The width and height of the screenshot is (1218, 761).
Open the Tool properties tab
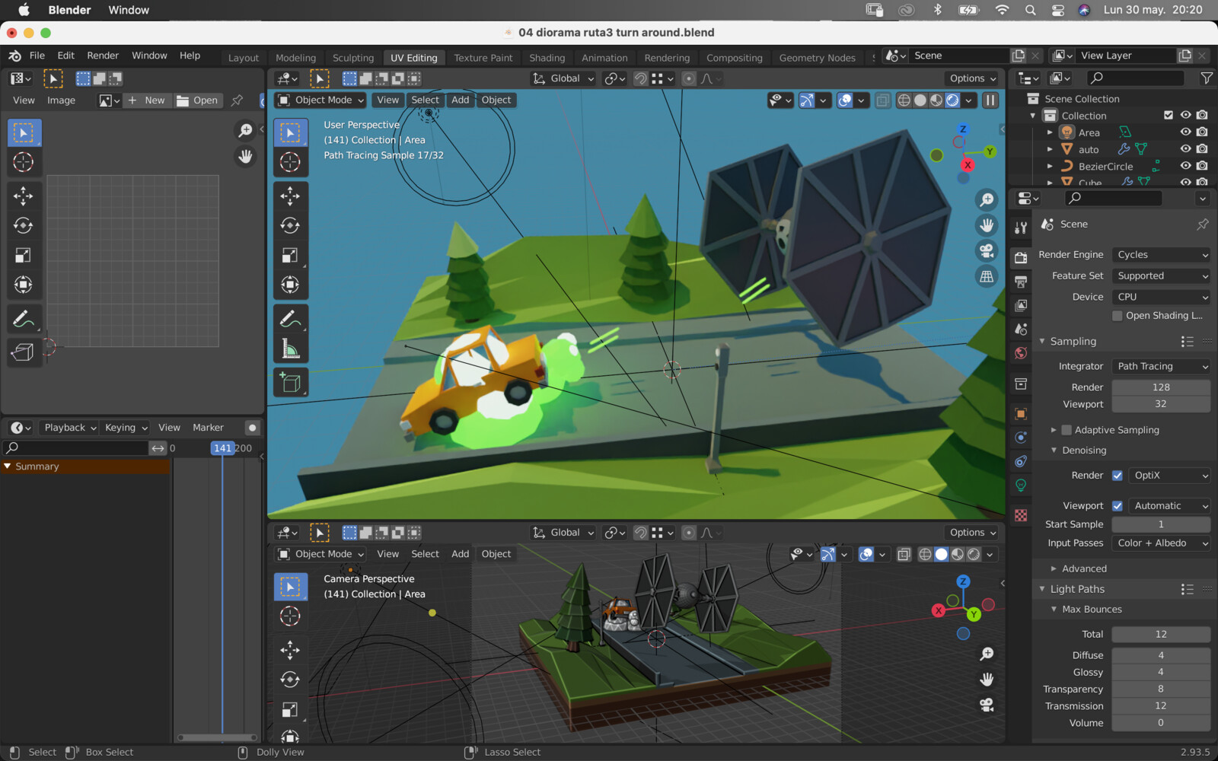click(x=1021, y=228)
